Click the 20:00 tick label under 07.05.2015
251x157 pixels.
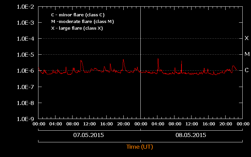coord(124,124)
